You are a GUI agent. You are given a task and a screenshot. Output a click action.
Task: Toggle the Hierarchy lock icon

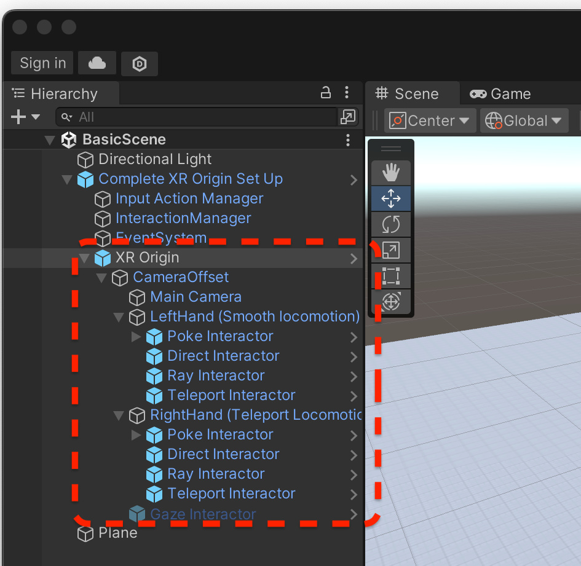coord(325,92)
